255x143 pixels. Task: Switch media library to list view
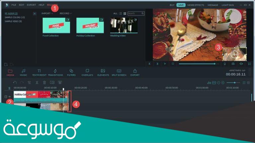click(120, 14)
